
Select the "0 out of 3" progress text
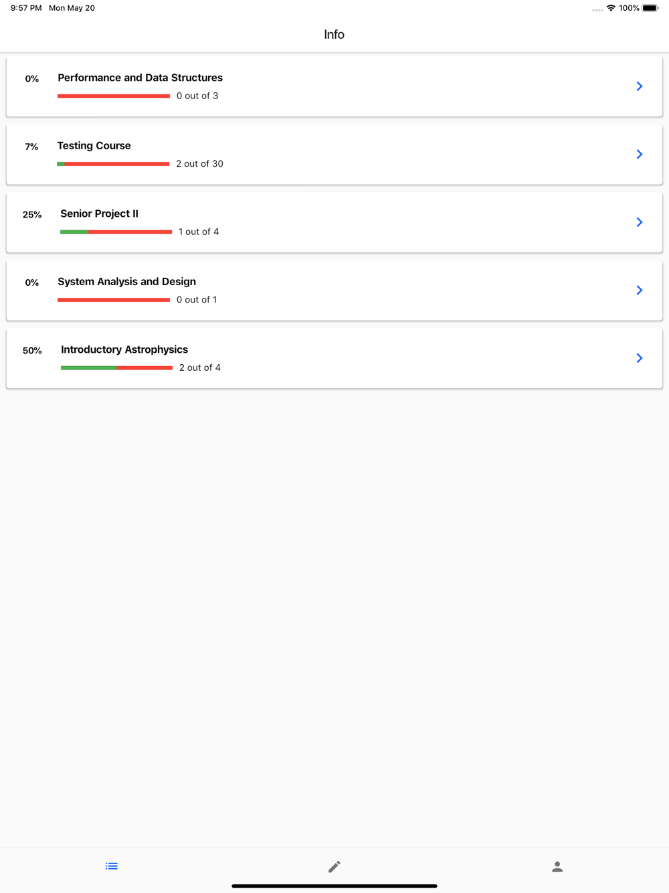197,96
